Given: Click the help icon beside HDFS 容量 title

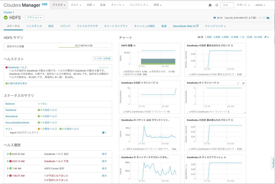Looking at the screenshot, I should coord(135,45).
